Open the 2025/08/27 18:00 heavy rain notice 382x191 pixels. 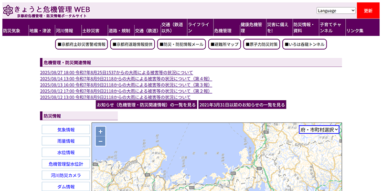tap(117, 73)
